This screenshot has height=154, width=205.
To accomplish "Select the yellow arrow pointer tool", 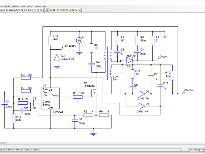I will [x=51, y=10].
